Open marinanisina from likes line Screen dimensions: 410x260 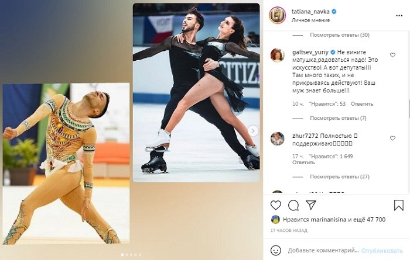point(328,220)
